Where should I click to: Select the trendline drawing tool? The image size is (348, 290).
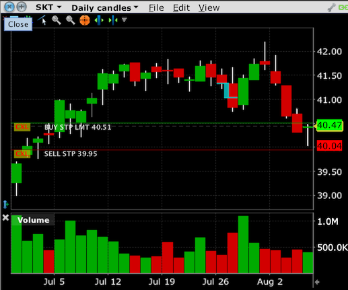pyautogui.click(x=42, y=20)
